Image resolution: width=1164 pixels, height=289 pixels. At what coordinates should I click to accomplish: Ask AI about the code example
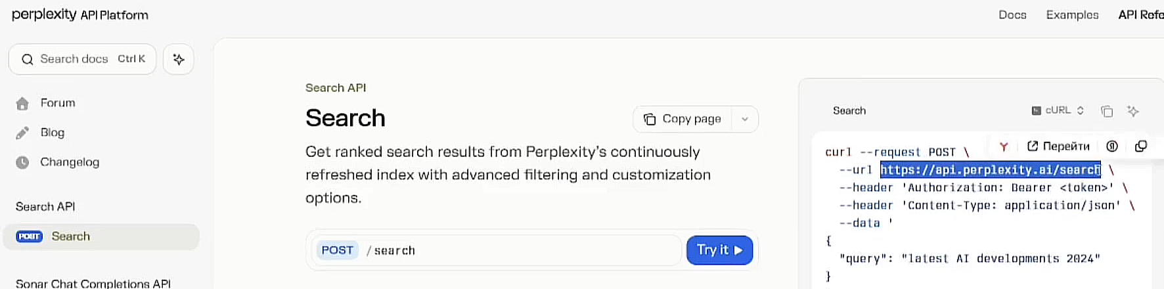click(1133, 111)
